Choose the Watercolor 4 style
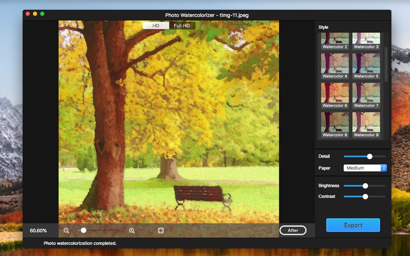 (335, 66)
